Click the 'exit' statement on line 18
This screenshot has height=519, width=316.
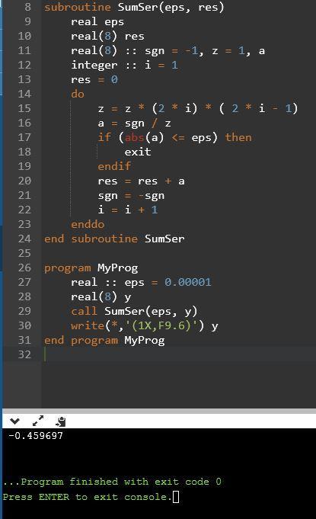[x=138, y=152]
